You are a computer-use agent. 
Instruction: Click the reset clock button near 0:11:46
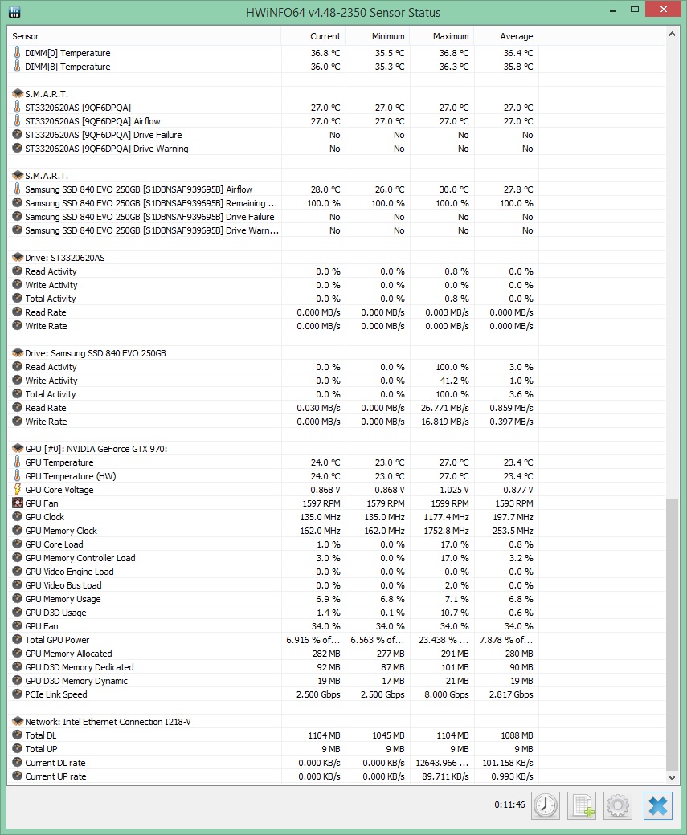tap(546, 804)
